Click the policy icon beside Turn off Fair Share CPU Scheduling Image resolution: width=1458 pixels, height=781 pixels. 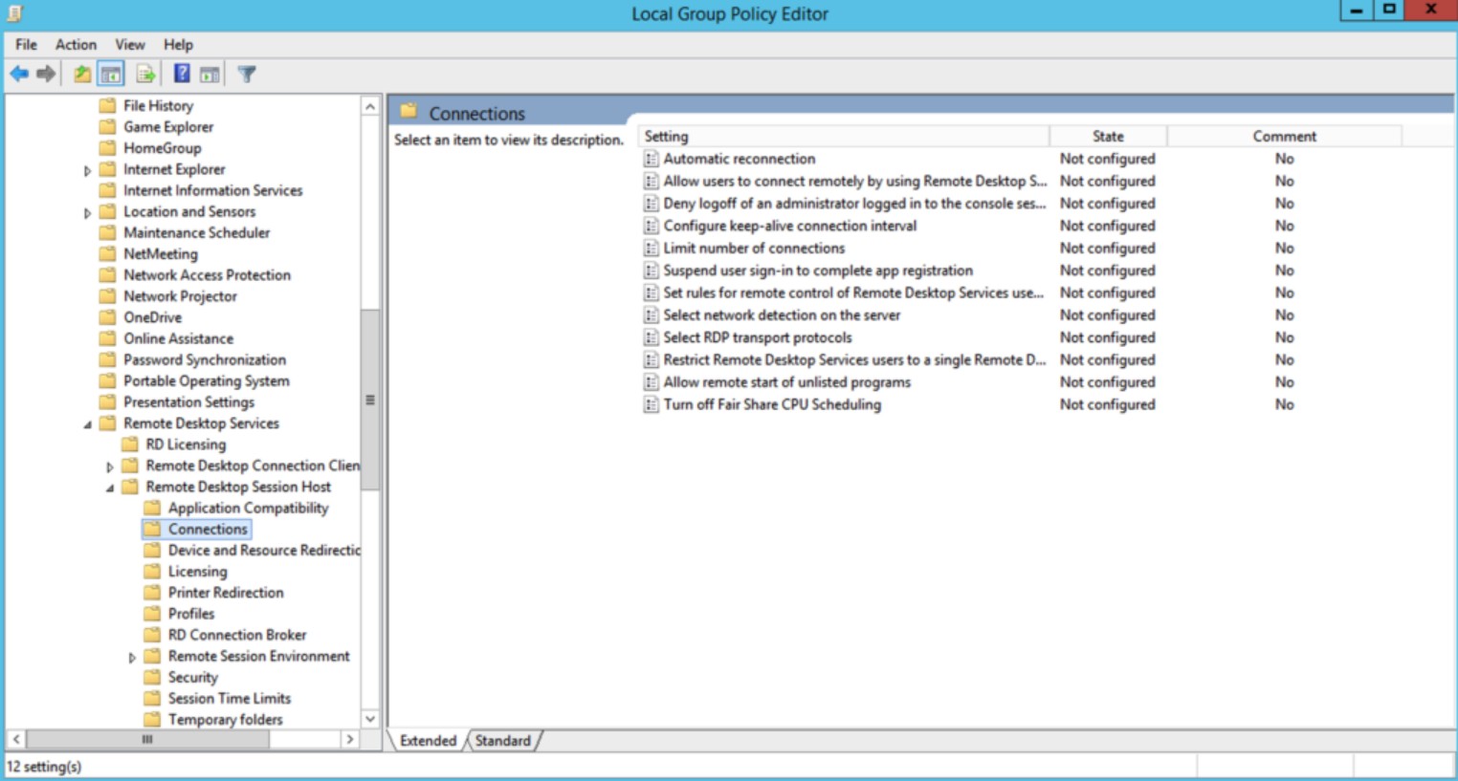click(652, 404)
